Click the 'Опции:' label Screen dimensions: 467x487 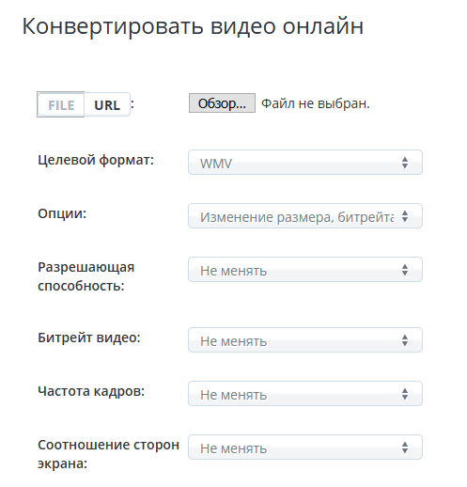[62, 213]
